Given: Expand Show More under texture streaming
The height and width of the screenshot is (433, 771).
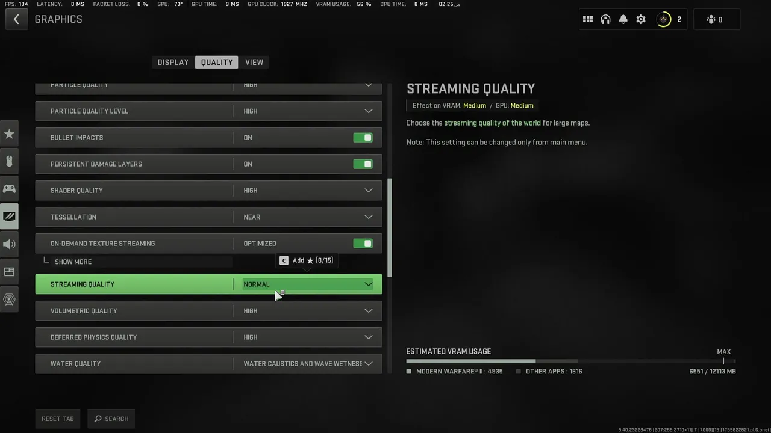Looking at the screenshot, I should 73,262.
